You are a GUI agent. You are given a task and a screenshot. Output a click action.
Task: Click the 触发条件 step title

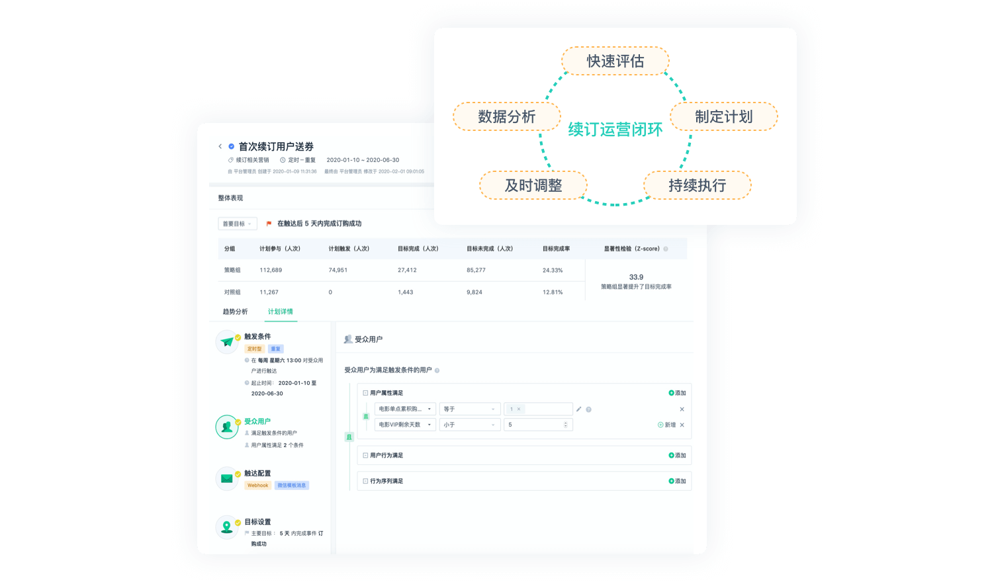257,337
